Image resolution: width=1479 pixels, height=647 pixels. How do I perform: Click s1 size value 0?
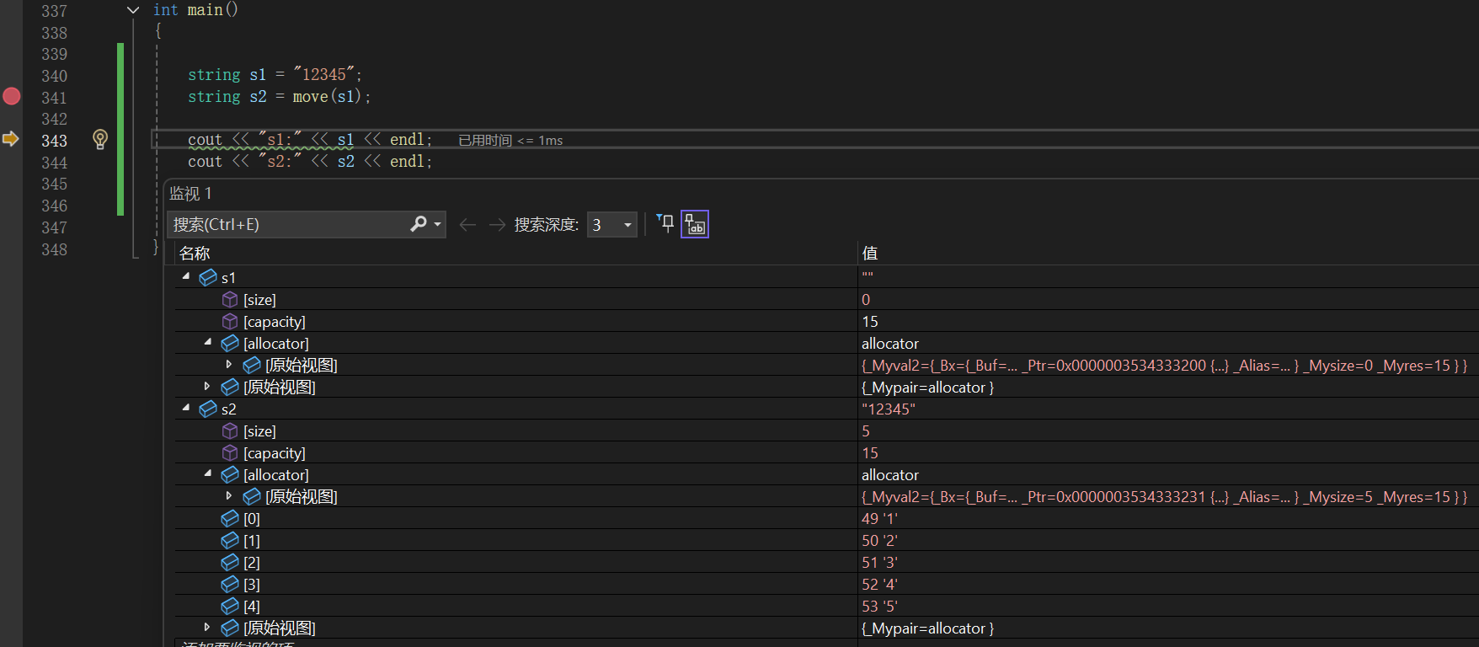866,299
